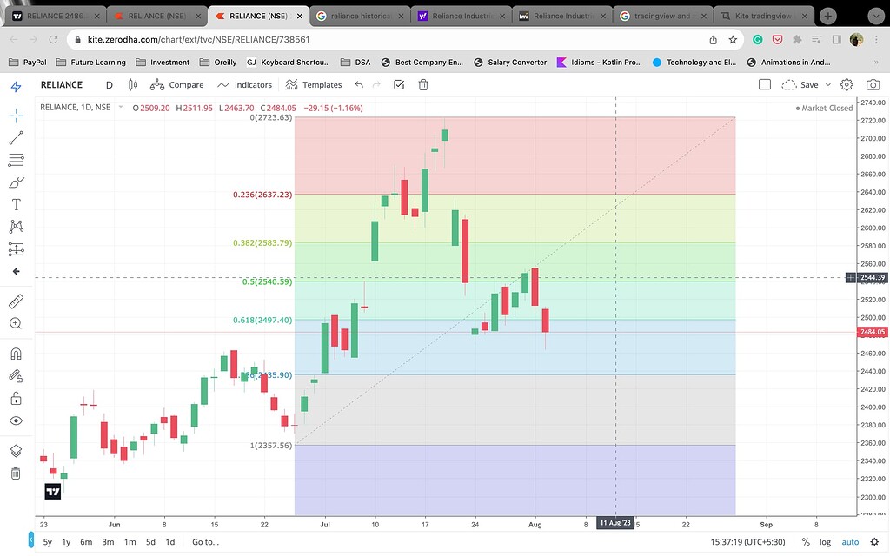Open the Save dropdown chevron
Viewport: 890px width, 556px height.
click(827, 84)
